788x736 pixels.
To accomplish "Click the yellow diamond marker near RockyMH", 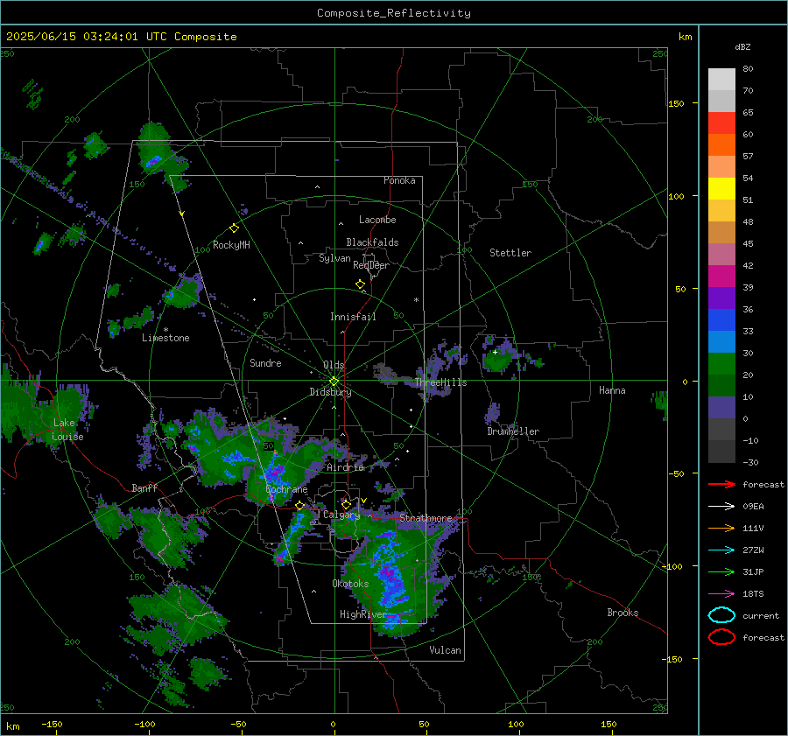I will [234, 228].
